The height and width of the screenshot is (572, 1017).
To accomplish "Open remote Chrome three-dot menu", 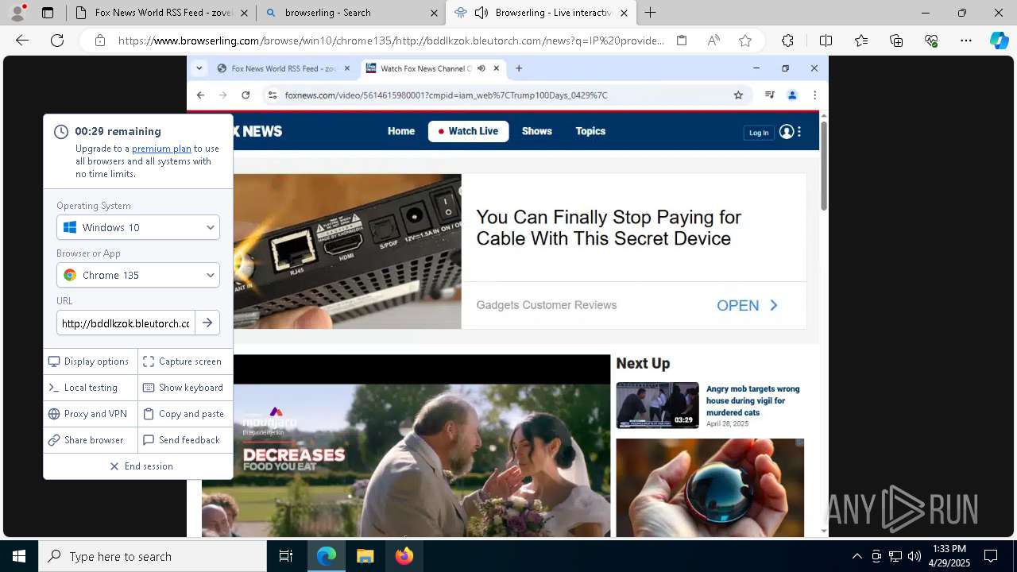I will [x=814, y=95].
